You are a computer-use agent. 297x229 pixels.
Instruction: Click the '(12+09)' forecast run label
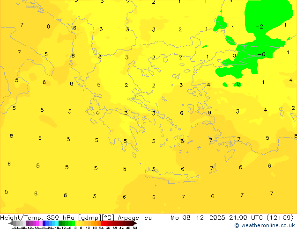point(280,218)
